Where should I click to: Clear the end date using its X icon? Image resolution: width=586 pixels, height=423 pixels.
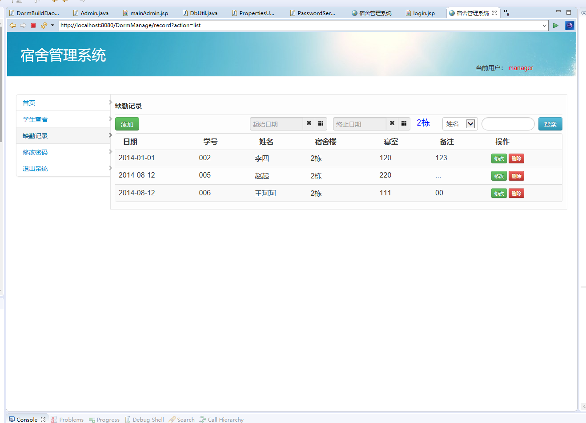tap(392, 124)
